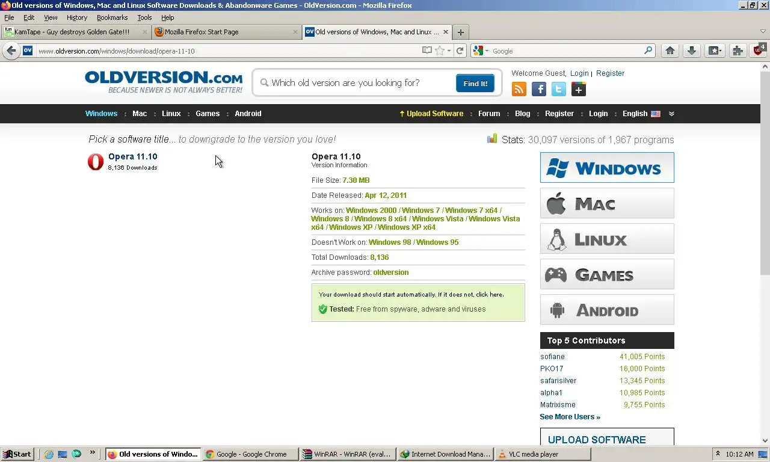Click the reload page icon
The image size is (770, 462).
pyautogui.click(x=460, y=51)
